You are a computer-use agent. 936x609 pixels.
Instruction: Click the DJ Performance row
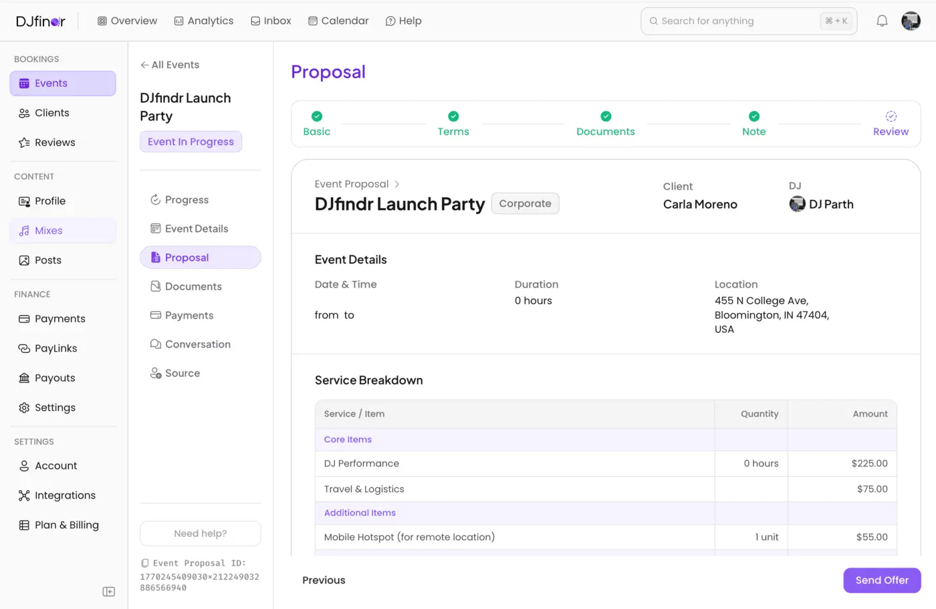tap(606, 463)
